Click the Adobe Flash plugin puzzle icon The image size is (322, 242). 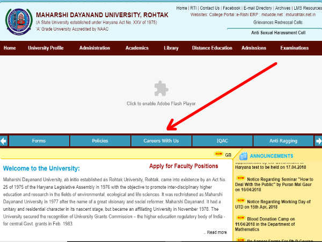(x=161, y=89)
